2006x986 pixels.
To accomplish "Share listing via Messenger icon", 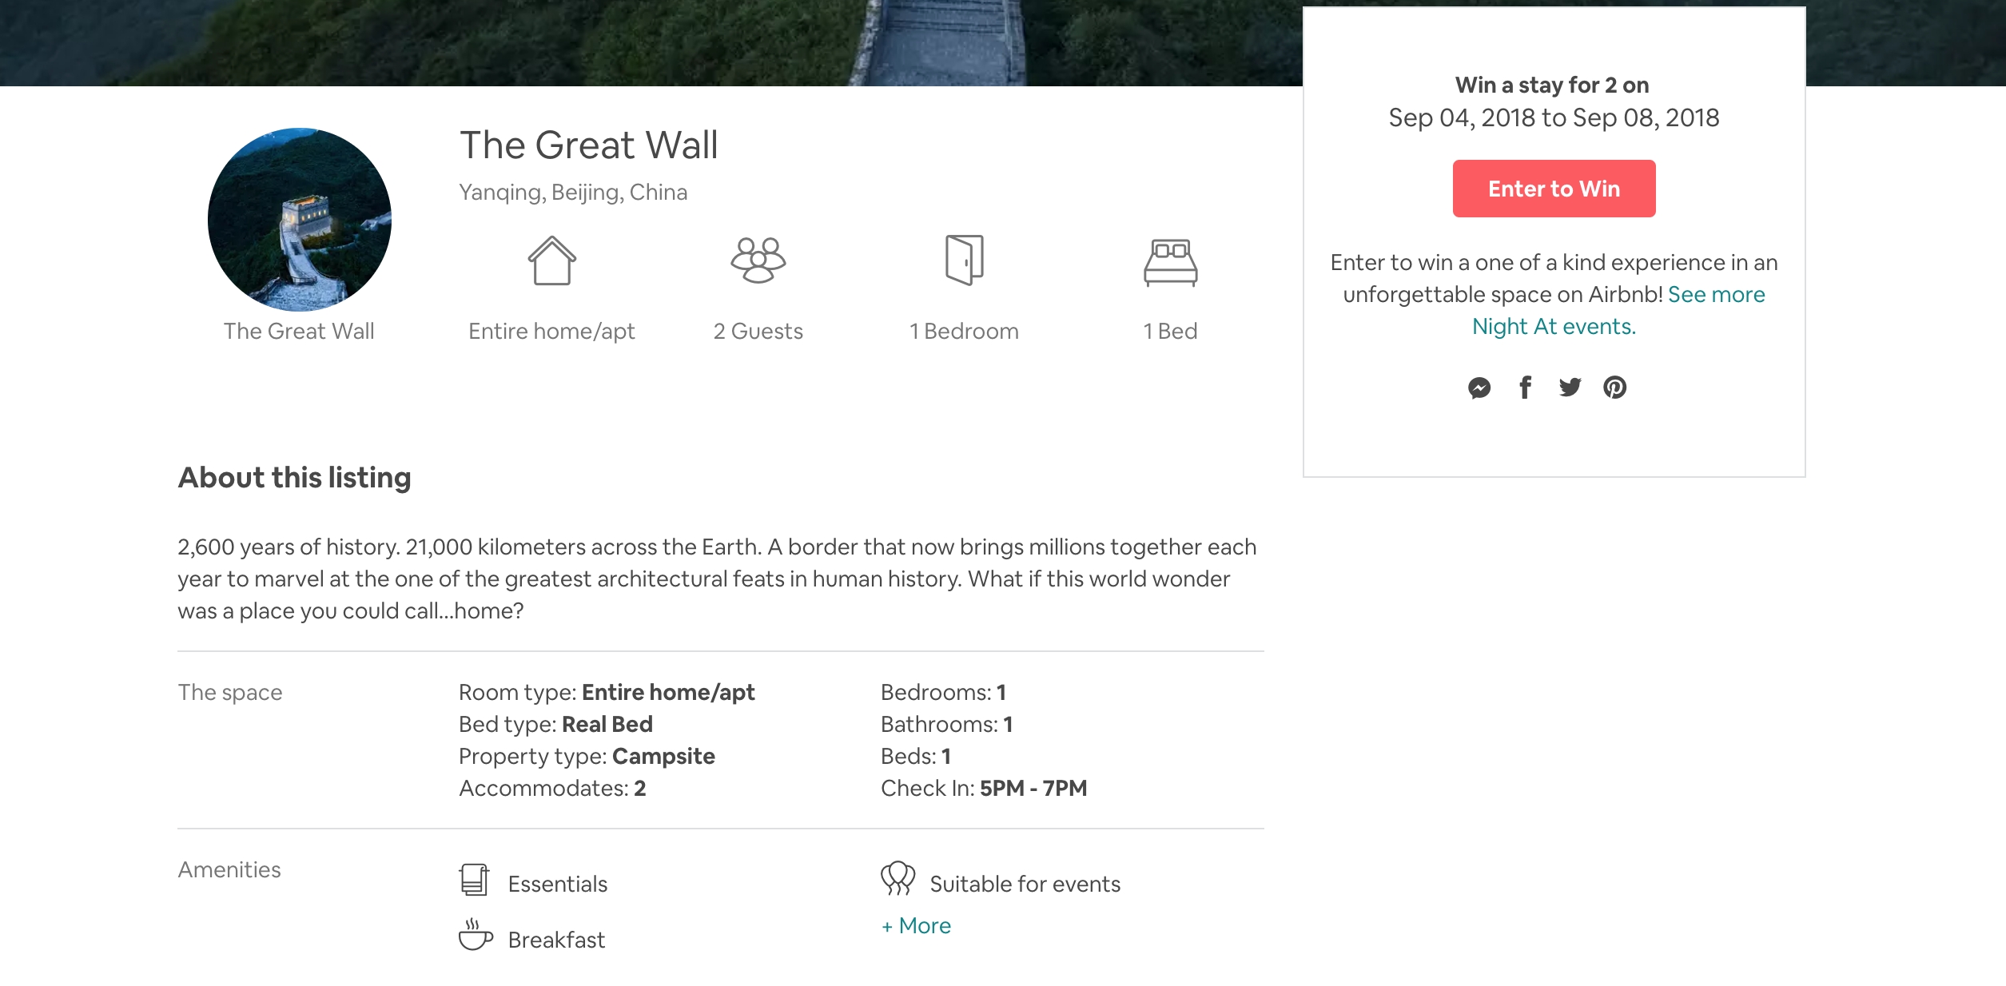I will pos(1479,388).
